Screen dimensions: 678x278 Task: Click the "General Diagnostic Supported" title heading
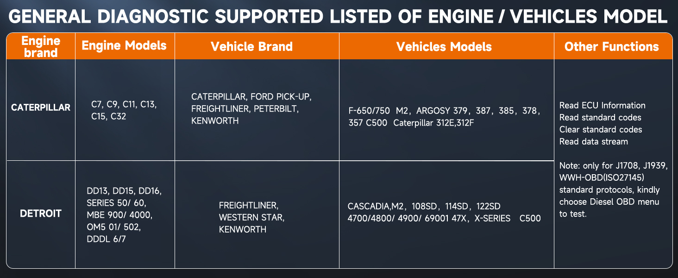pos(338,17)
